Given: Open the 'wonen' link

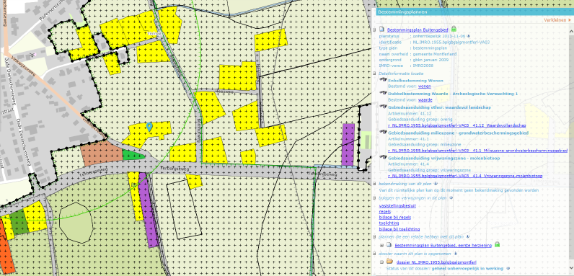Looking at the screenshot, I should click(424, 86).
